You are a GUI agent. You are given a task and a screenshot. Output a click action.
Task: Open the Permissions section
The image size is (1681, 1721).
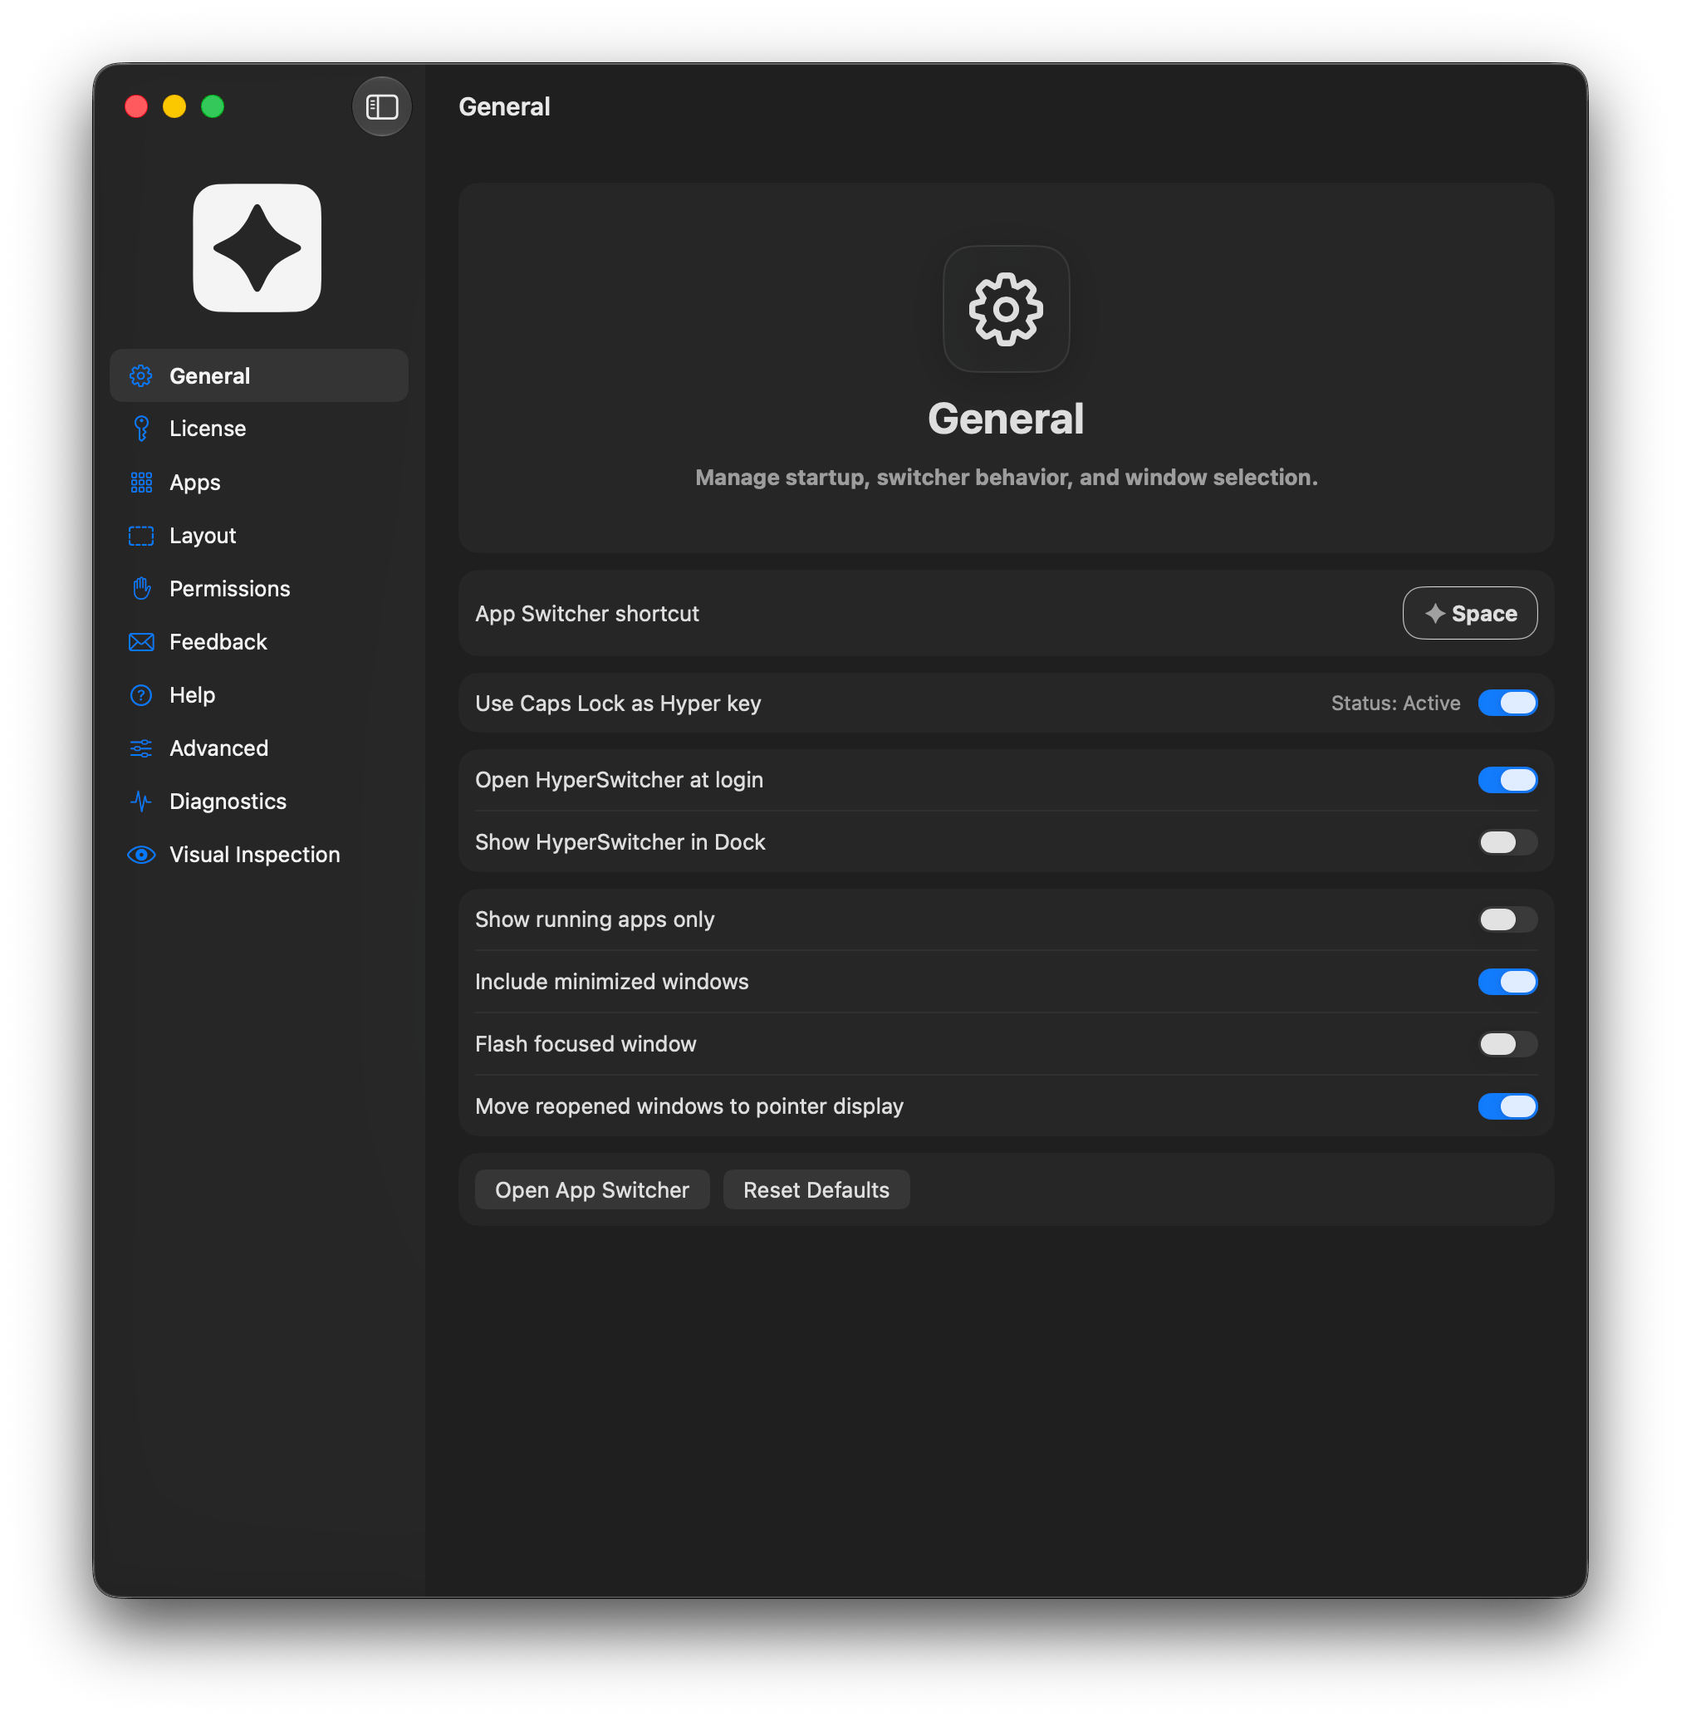coord(258,589)
